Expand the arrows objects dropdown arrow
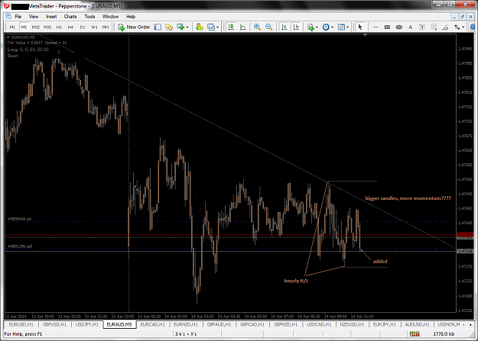This screenshot has height=341, width=478. pos(463,27)
